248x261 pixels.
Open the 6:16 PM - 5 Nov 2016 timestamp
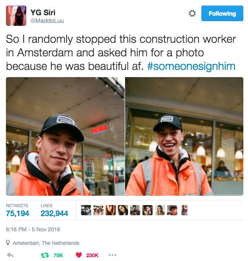click(x=33, y=229)
